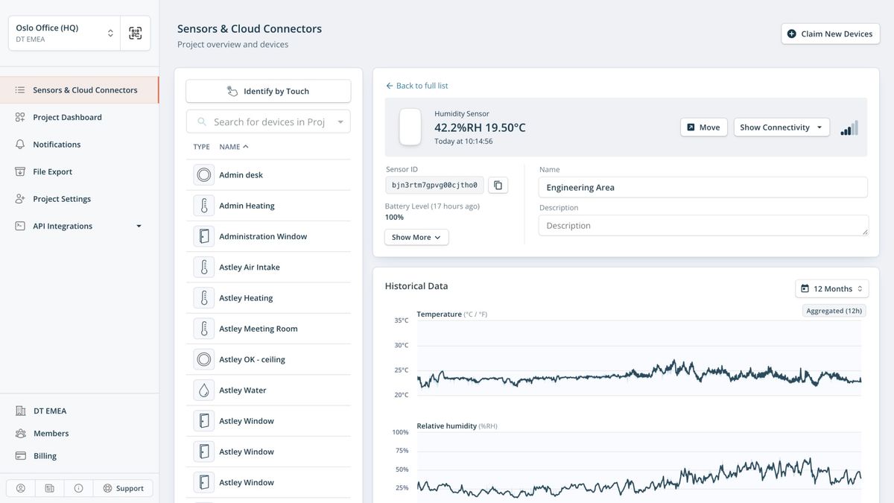Expand Show More sensor details
The width and height of the screenshot is (894, 503).
[416, 237]
